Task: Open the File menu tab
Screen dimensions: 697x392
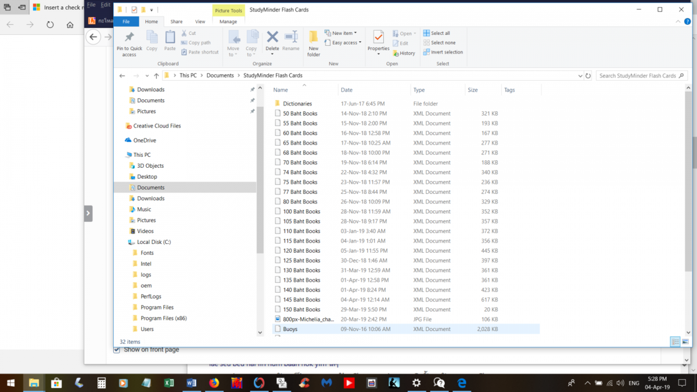Action: pyautogui.click(x=126, y=21)
